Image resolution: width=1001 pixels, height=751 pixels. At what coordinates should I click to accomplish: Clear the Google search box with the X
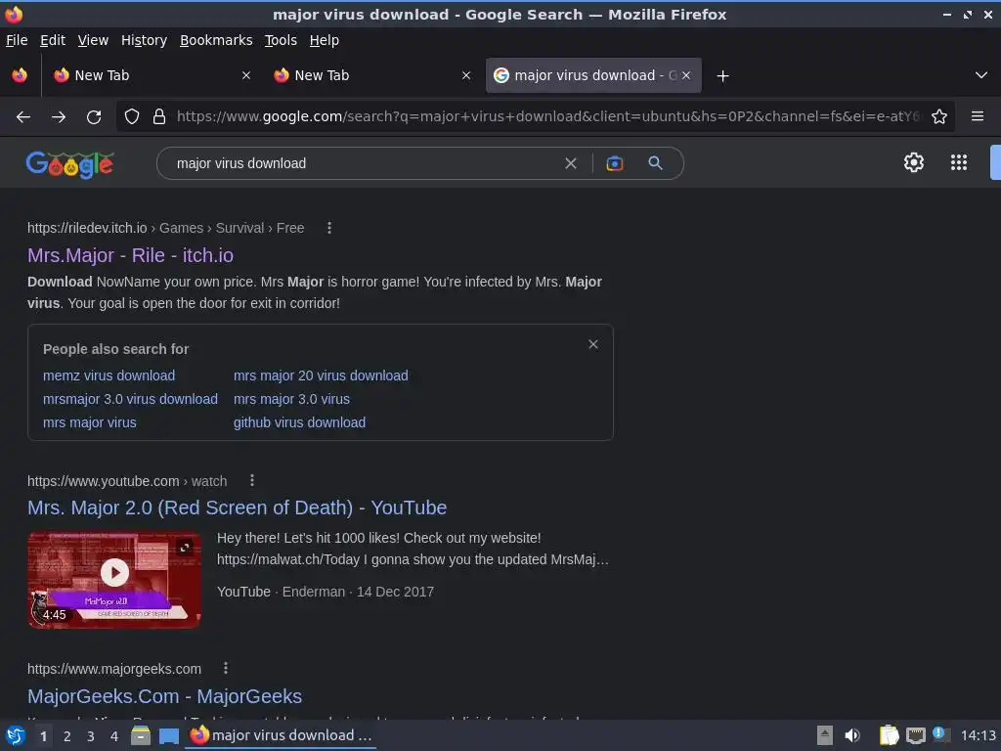pos(571,163)
